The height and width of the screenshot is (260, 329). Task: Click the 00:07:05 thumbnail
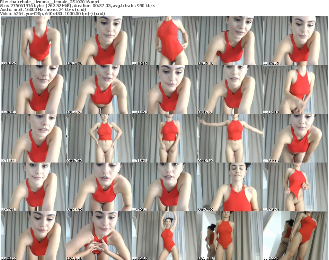point(296,41)
